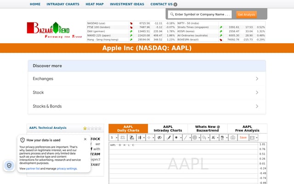
Task: Open the crosshair cursor dropdown arrow
Action: (153, 138)
